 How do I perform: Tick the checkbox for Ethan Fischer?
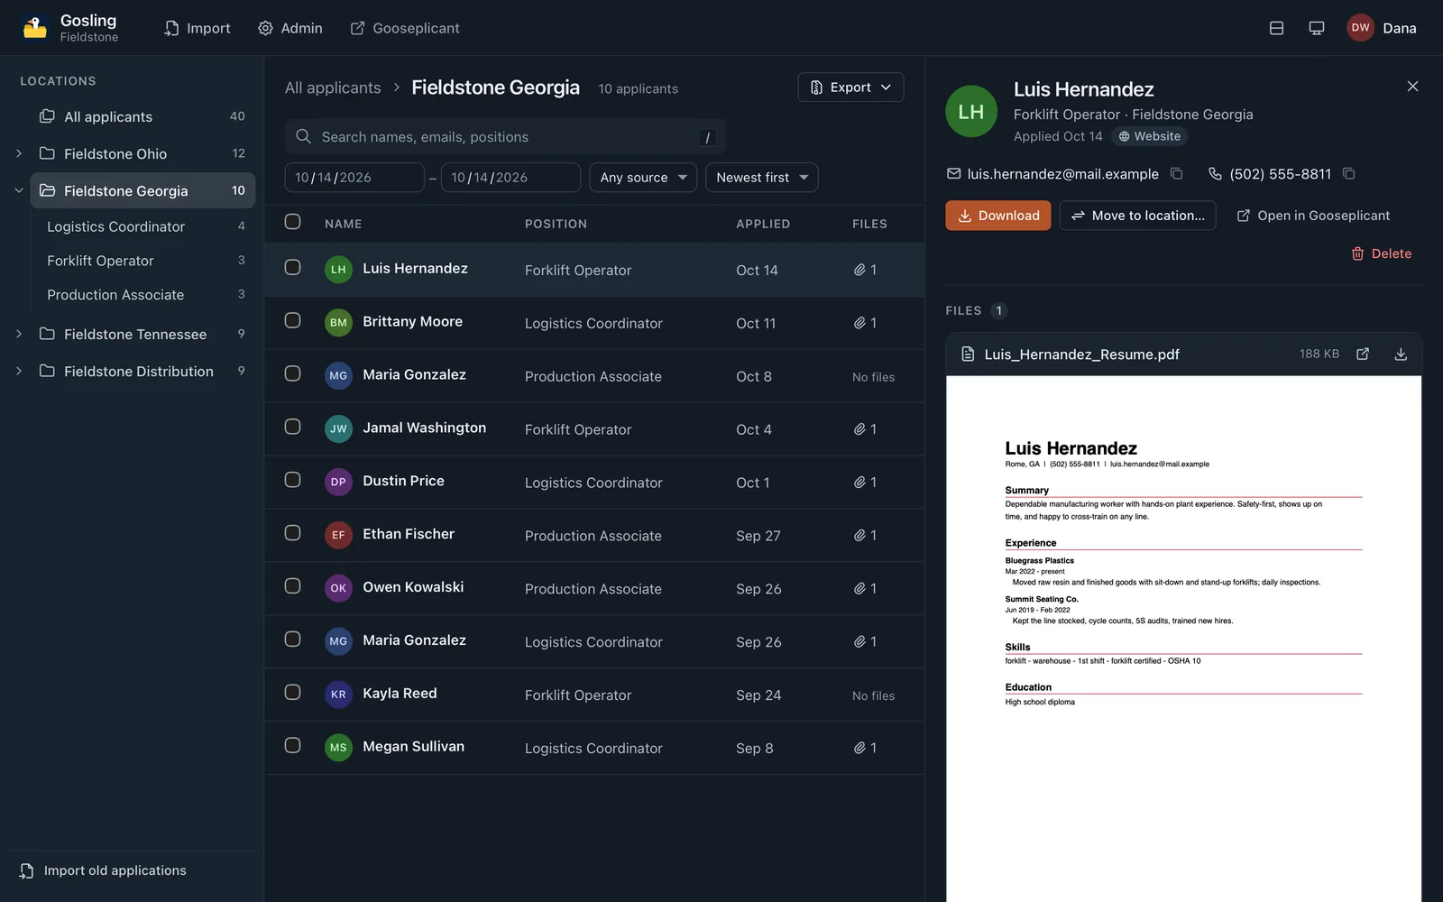(292, 534)
